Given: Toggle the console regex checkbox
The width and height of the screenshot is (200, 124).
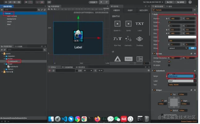Looking at the screenshot, I should coord(77,71).
